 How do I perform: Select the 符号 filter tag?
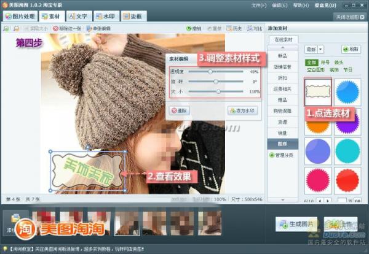pos(324,62)
